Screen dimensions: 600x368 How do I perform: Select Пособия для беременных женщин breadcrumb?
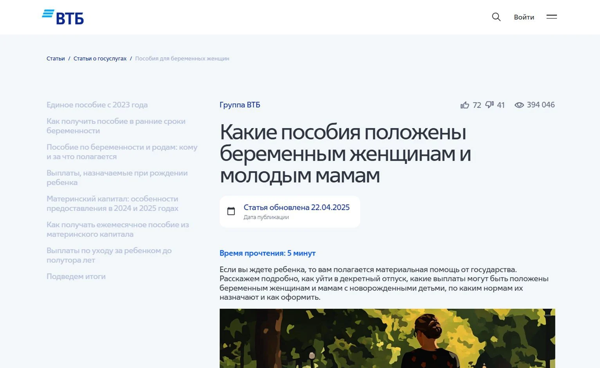coord(182,58)
